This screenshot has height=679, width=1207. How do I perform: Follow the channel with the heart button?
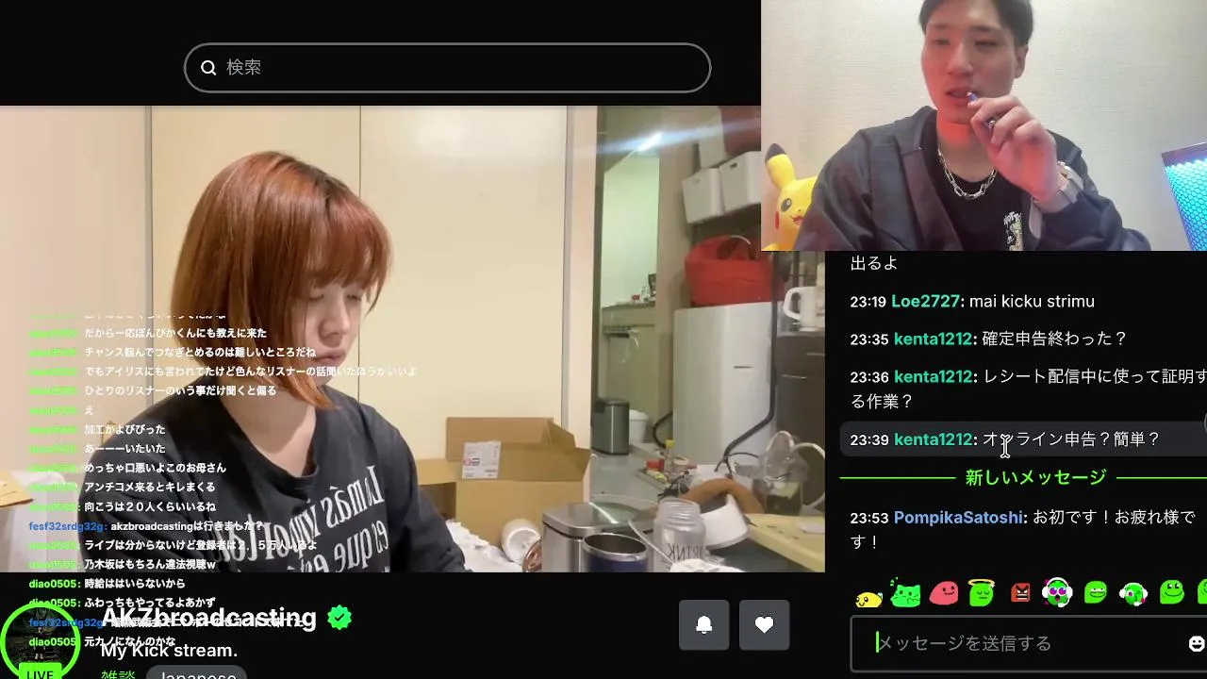(x=764, y=624)
